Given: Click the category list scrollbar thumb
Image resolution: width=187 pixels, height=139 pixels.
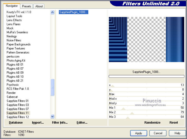Looking at the screenshot, I should (x=53, y=87).
